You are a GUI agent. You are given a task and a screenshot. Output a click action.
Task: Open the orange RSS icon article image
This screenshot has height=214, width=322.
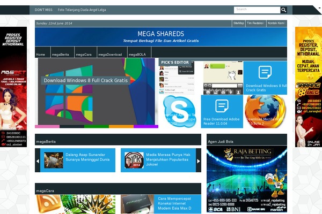75,204
